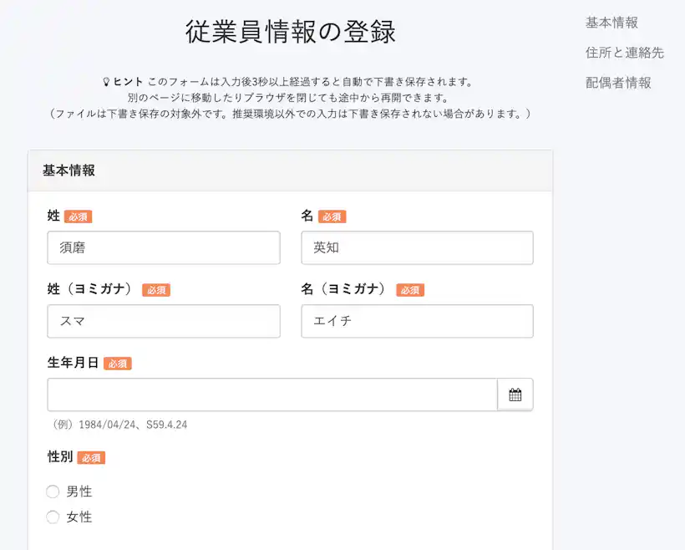
Task: Click the 名 field containing 英知
Action: coord(416,247)
